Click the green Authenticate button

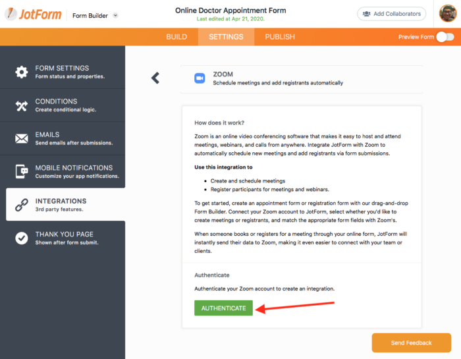coord(223,308)
